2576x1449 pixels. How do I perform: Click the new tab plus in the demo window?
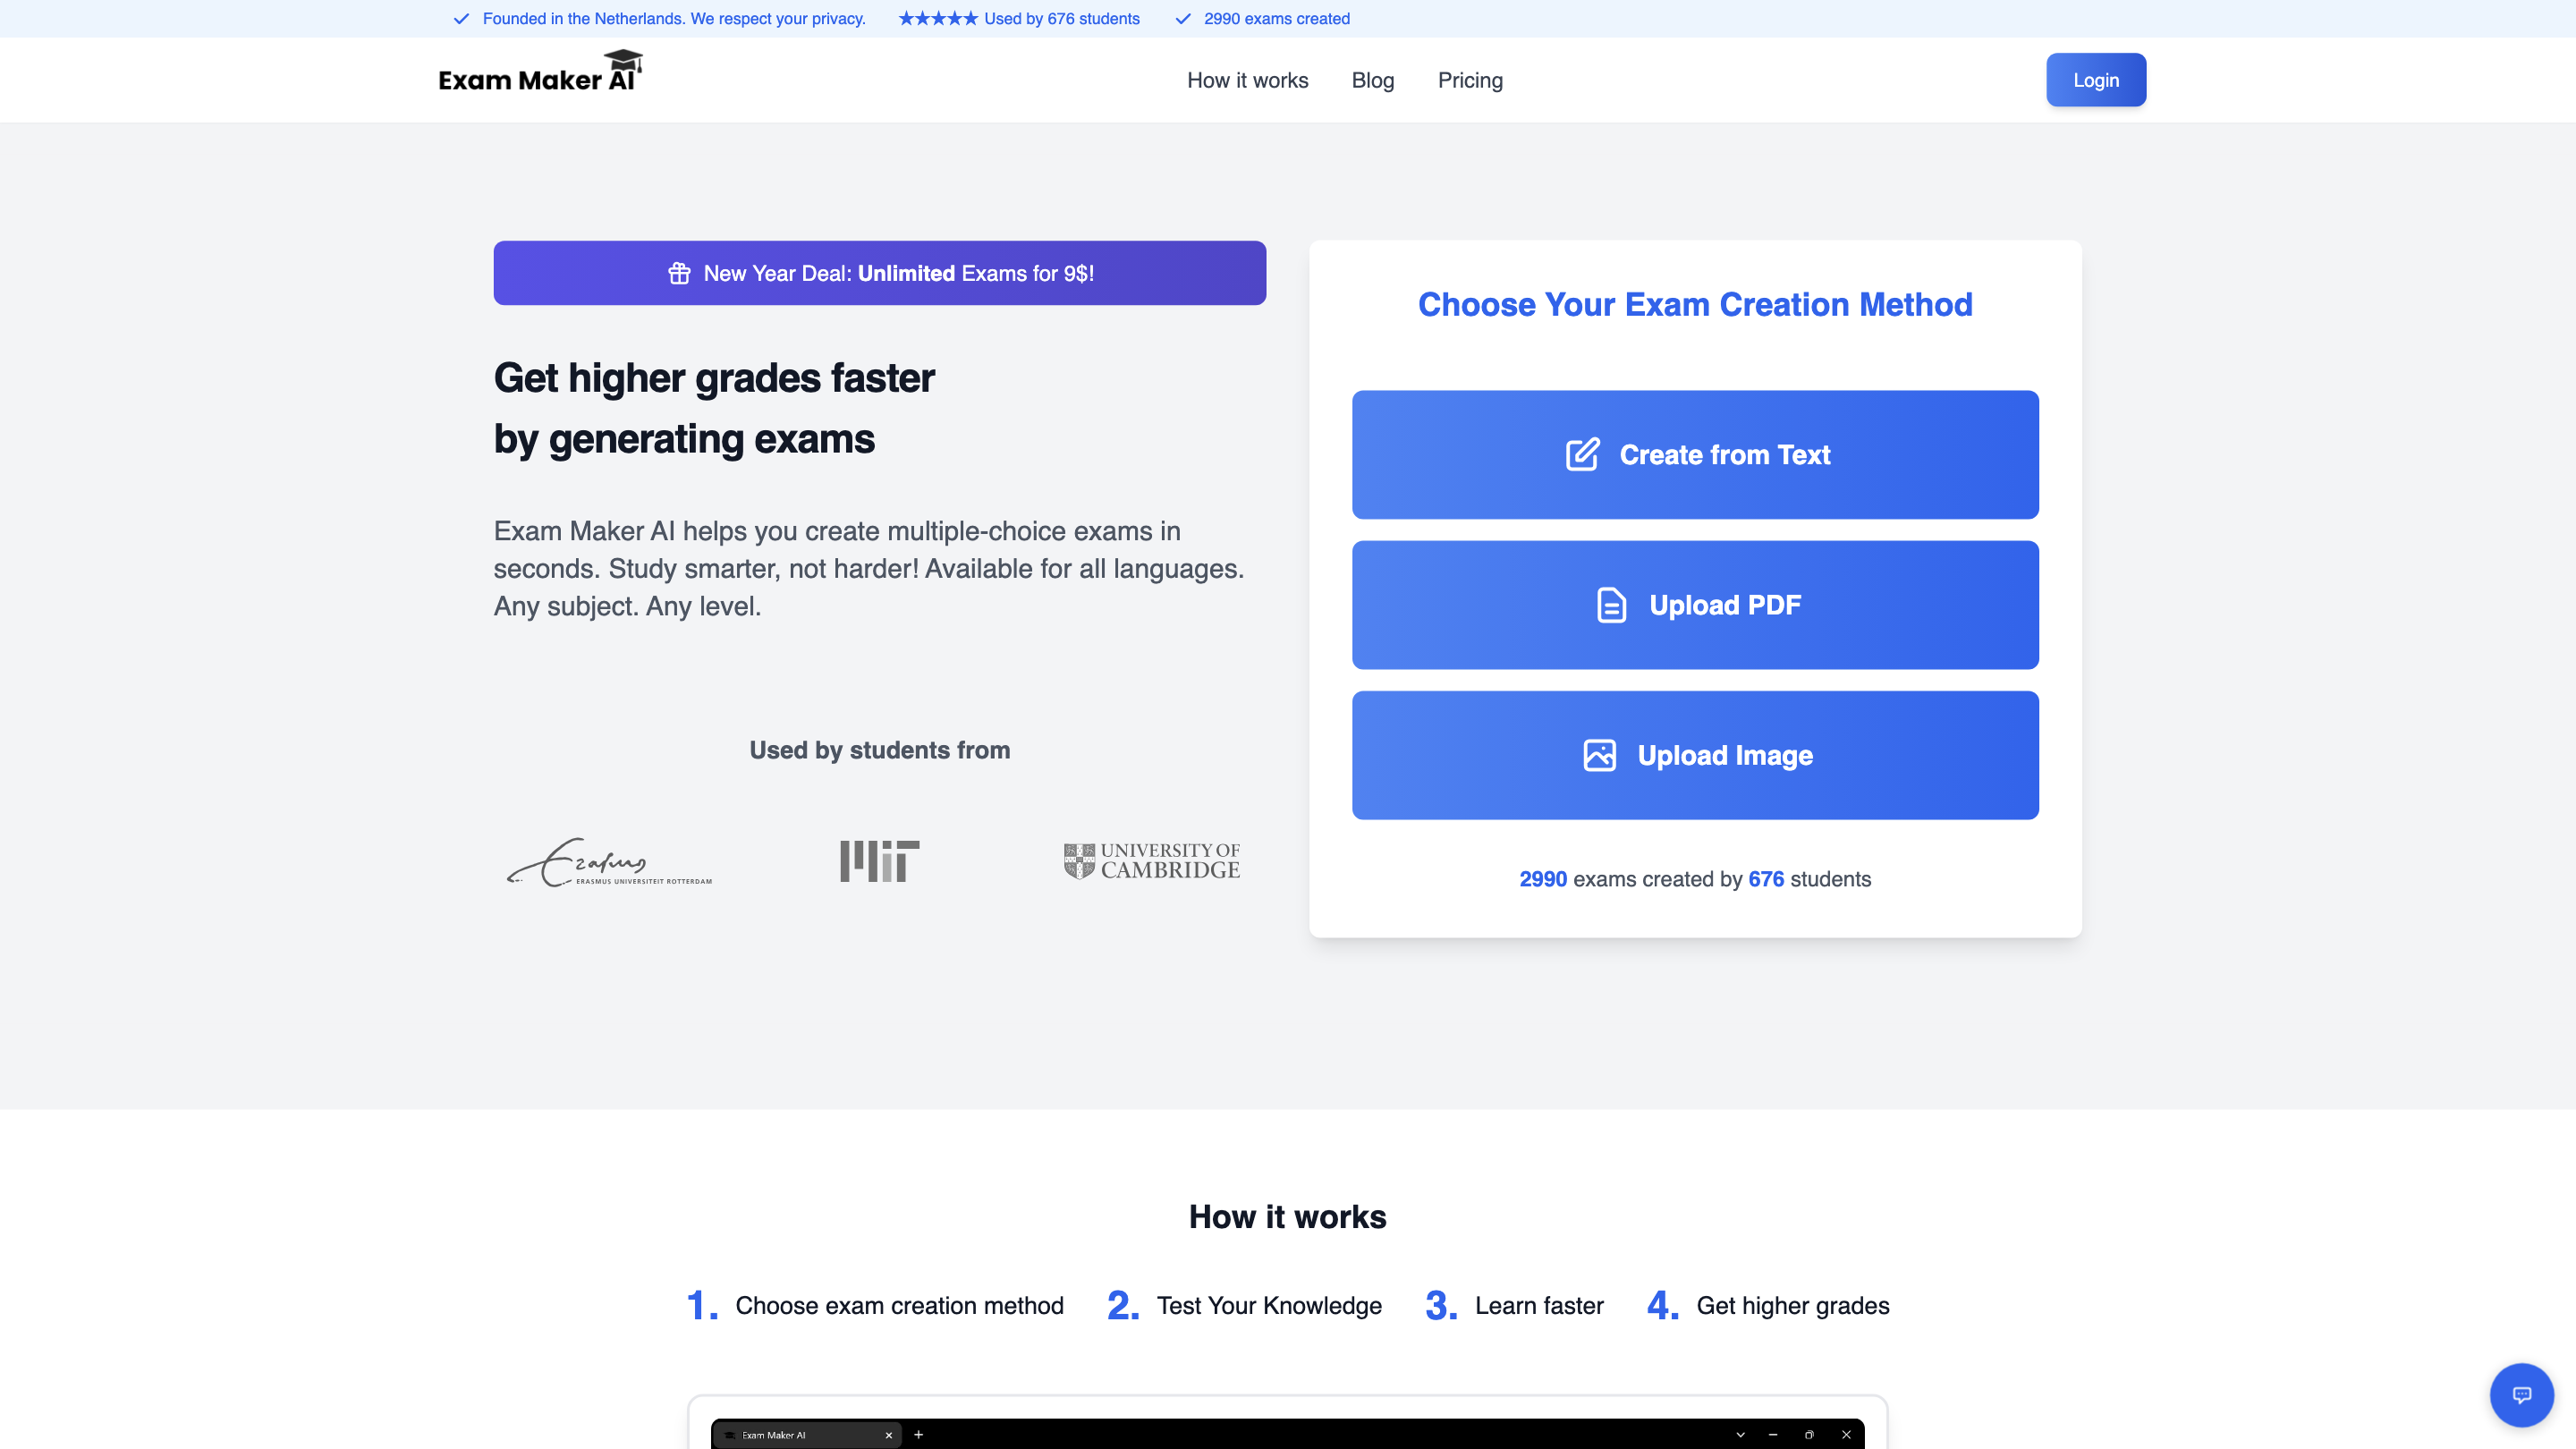tap(918, 1434)
